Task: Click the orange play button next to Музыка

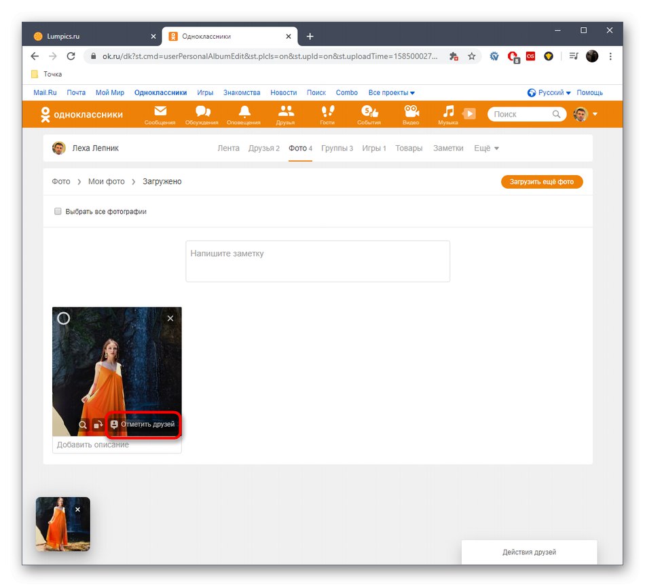Action: click(469, 113)
